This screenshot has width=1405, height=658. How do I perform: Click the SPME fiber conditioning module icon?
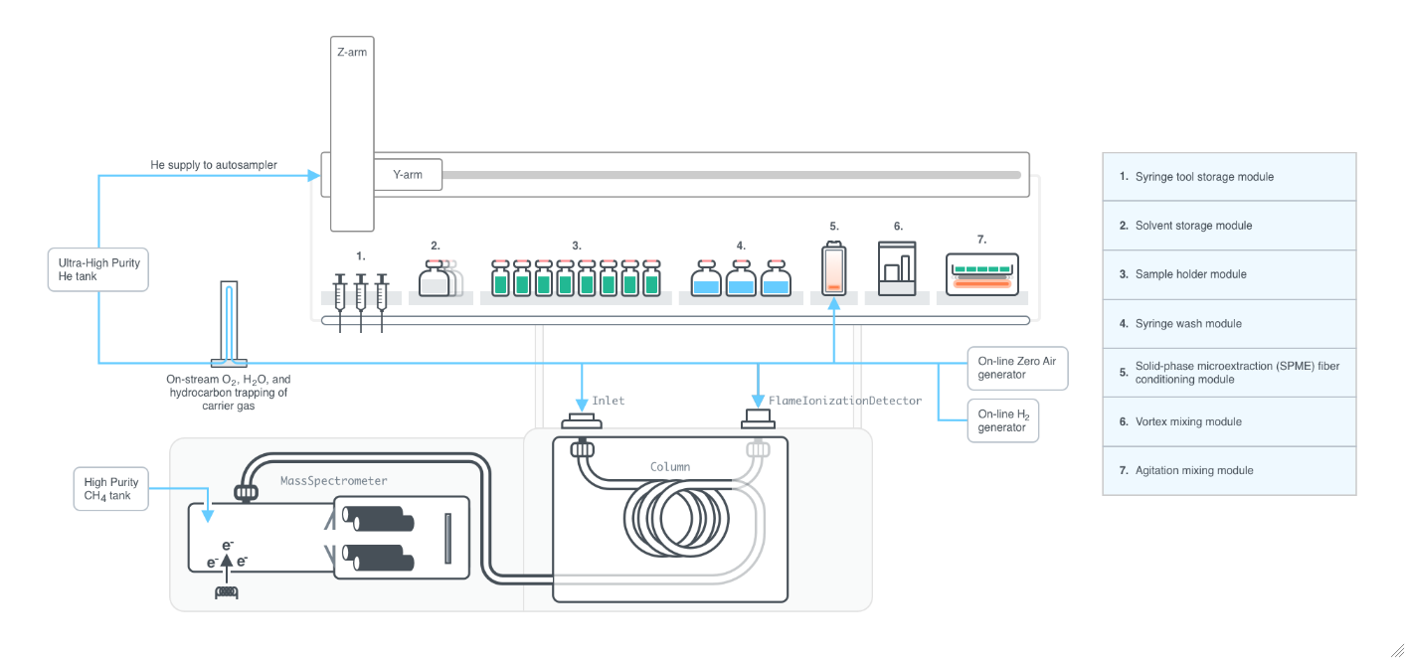(x=833, y=269)
